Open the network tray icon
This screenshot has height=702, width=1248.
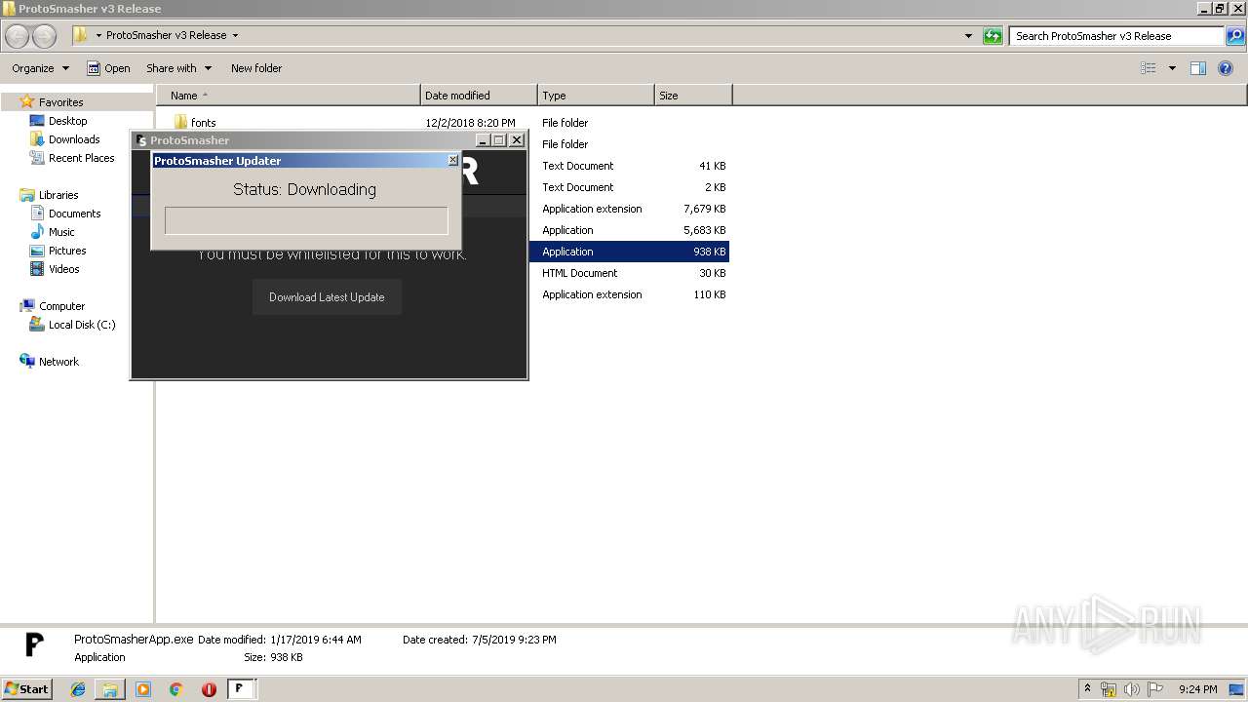(1109, 689)
